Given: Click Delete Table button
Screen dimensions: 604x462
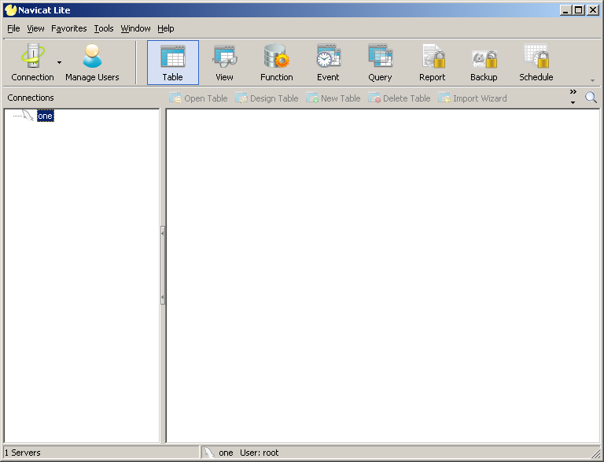Looking at the screenshot, I should 399,98.
